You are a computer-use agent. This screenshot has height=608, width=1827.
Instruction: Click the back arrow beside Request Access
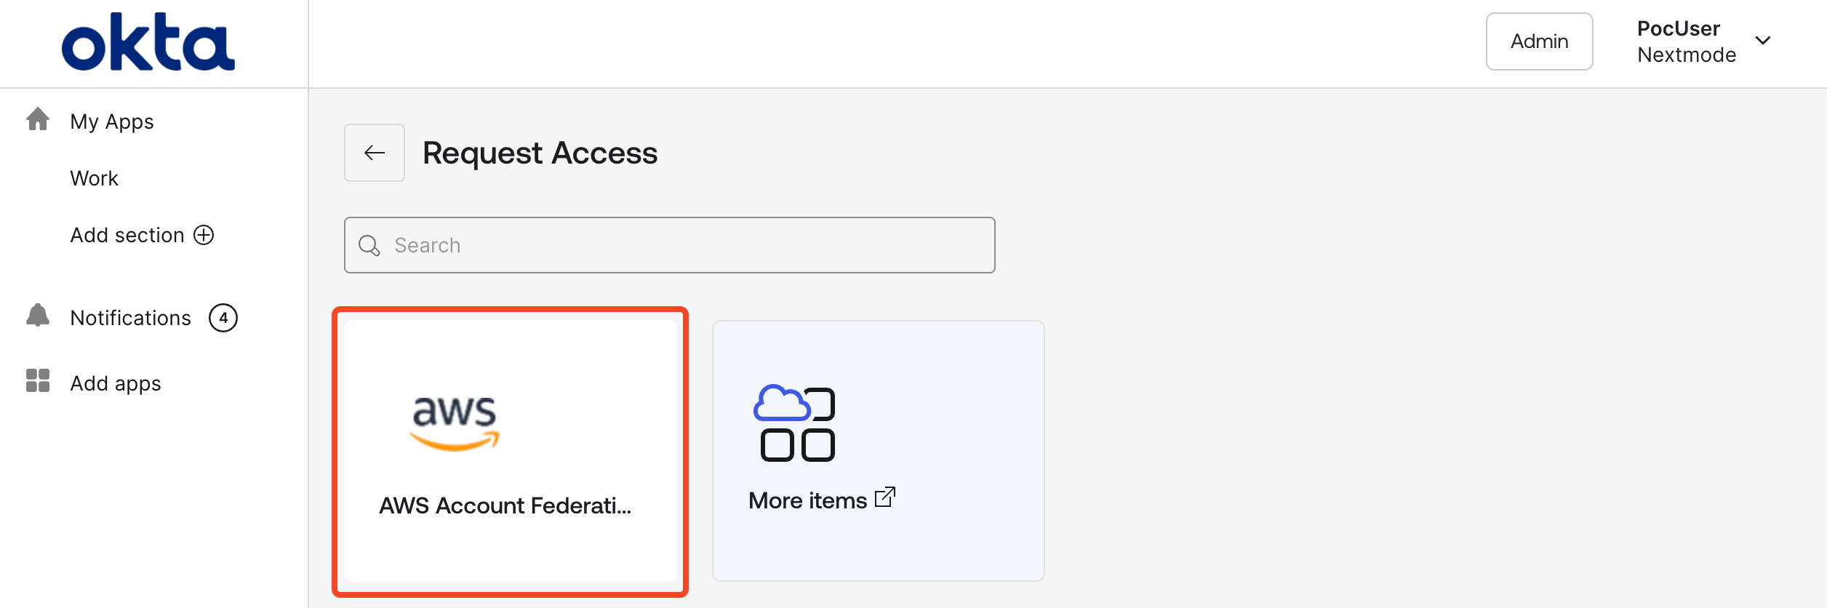pyautogui.click(x=374, y=152)
